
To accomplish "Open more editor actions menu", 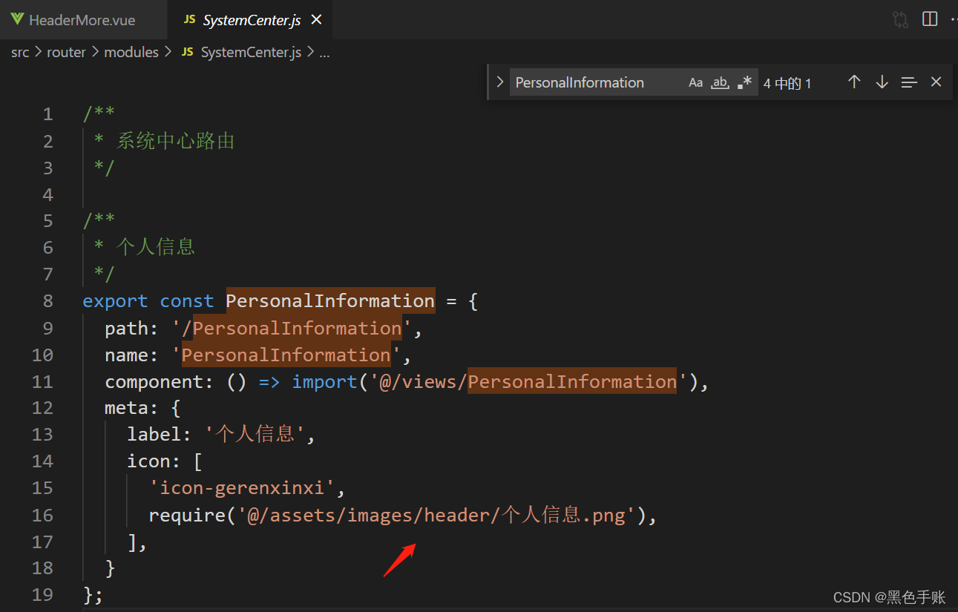I will point(954,20).
